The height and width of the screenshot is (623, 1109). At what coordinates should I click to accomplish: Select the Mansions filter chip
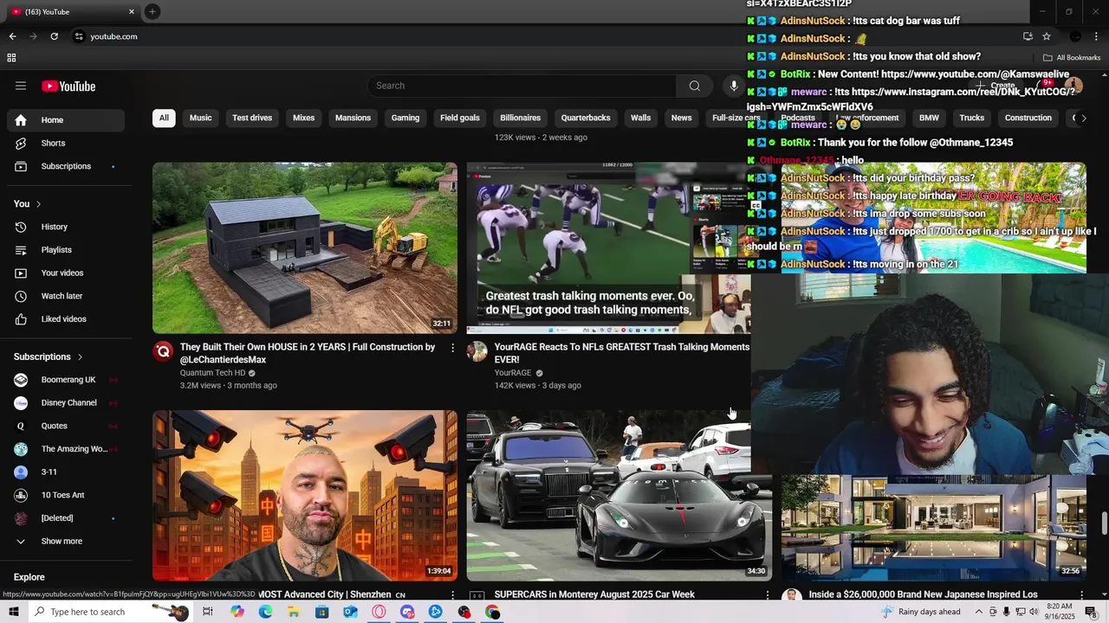coord(353,118)
